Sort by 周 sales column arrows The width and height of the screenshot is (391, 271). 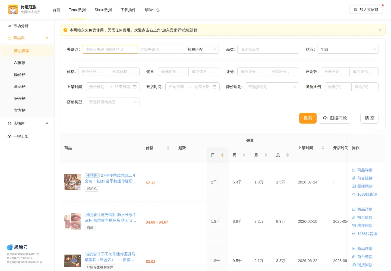244,155
